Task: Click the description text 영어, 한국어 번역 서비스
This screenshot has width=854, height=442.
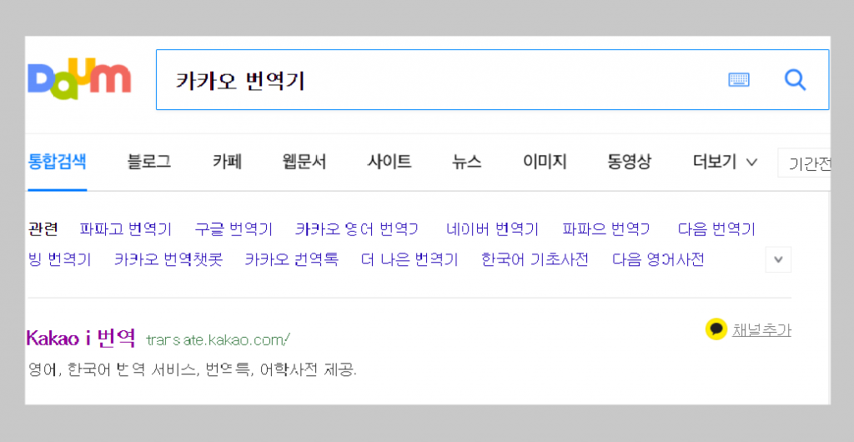Action: click(112, 370)
